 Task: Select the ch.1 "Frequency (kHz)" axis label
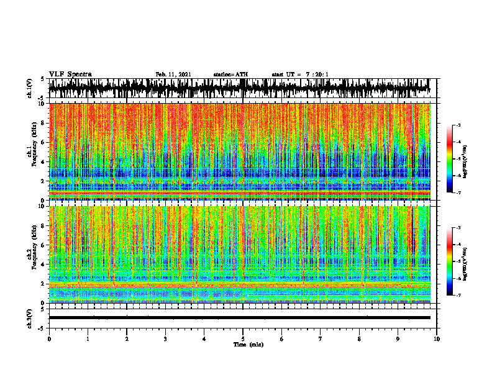(35, 144)
